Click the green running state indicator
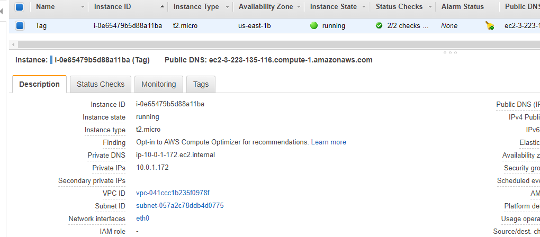This screenshot has width=540, height=237. pos(314,25)
